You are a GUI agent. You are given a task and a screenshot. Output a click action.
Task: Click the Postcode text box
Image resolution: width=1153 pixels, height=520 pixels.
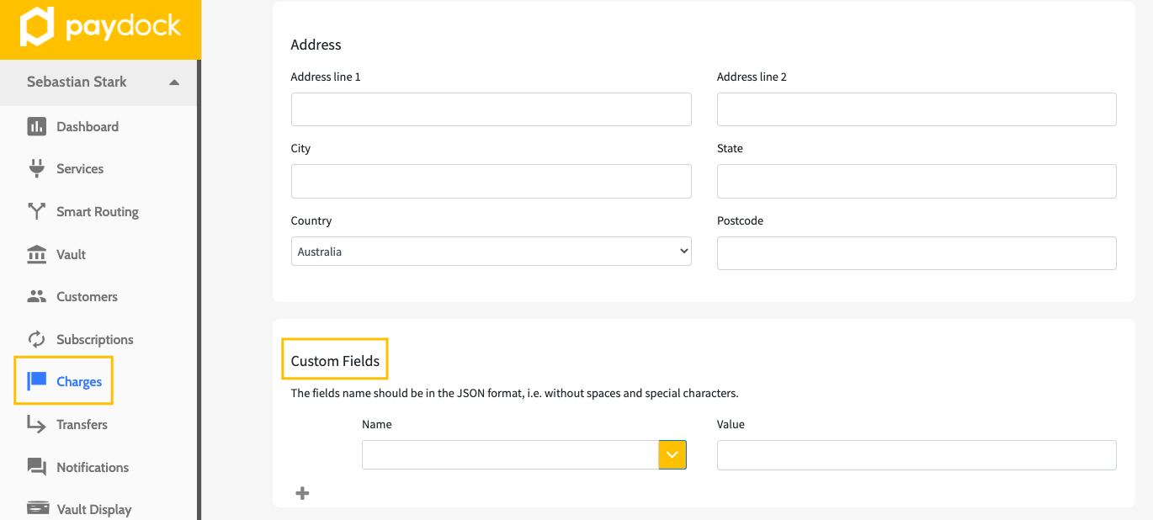pyautogui.click(x=916, y=253)
